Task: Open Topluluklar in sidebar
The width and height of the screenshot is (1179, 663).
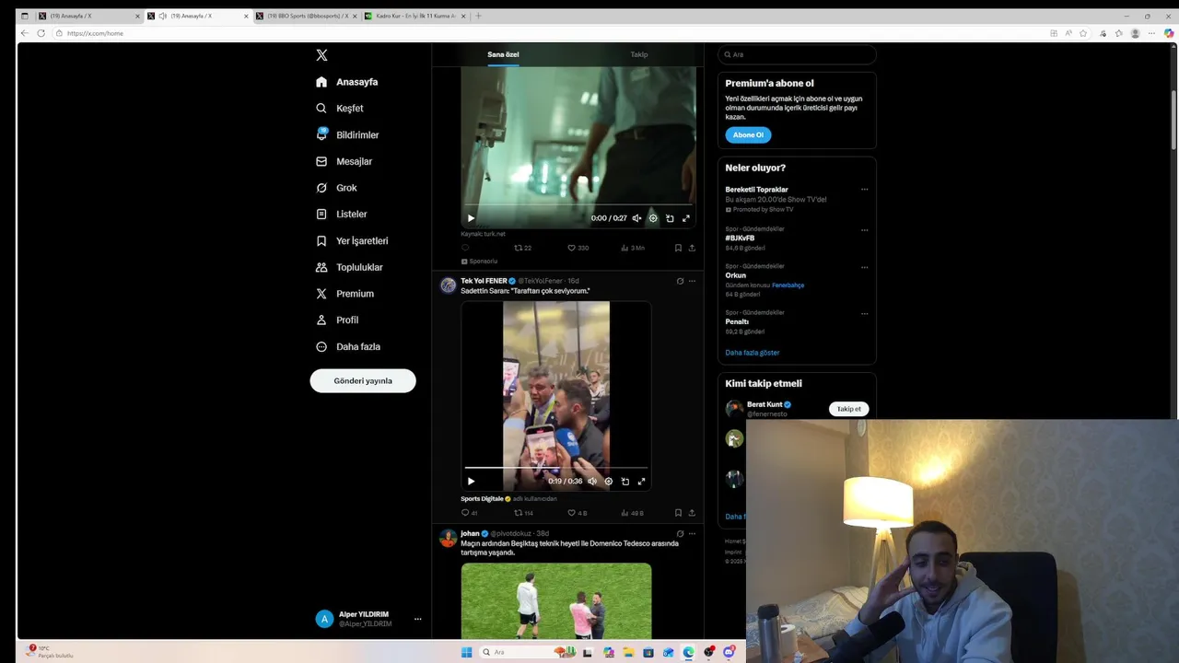Action: [349, 267]
